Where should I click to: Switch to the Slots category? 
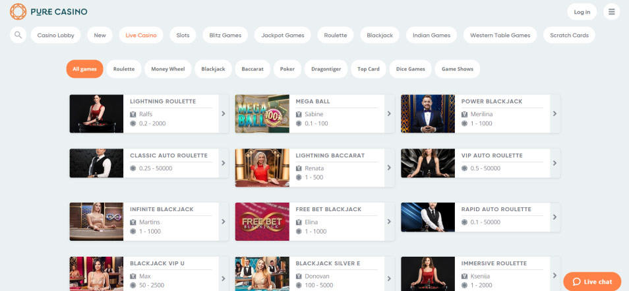[183, 35]
